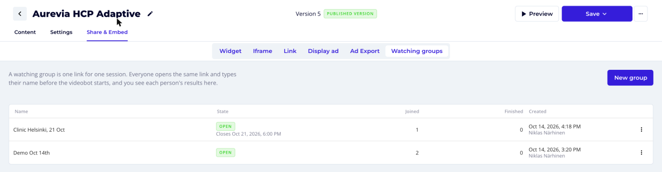Image resolution: width=662 pixels, height=172 pixels.
Task: Choose the Widget sharing option
Action: click(x=231, y=51)
